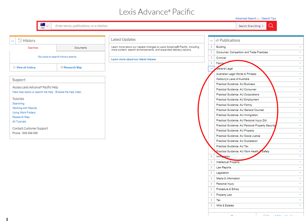
Task: Expand the Immigration category
Action: tap(211, 157)
